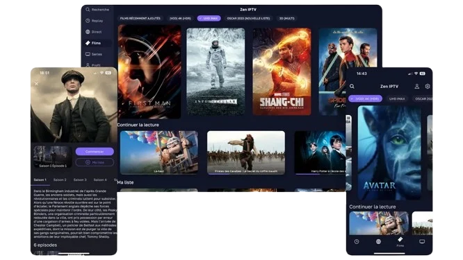Resume Là-haut in tablet Continuer la lecture
The height and width of the screenshot is (260, 463).
(159, 153)
